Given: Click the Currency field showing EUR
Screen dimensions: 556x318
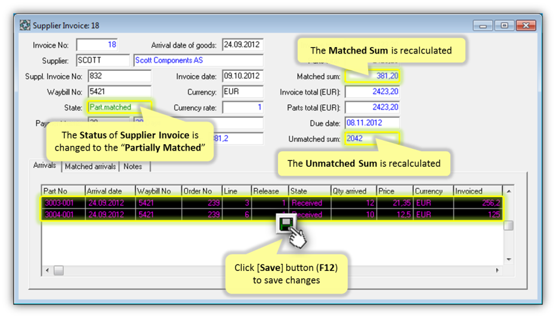Looking at the screenshot, I should pyautogui.click(x=242, y=92).
